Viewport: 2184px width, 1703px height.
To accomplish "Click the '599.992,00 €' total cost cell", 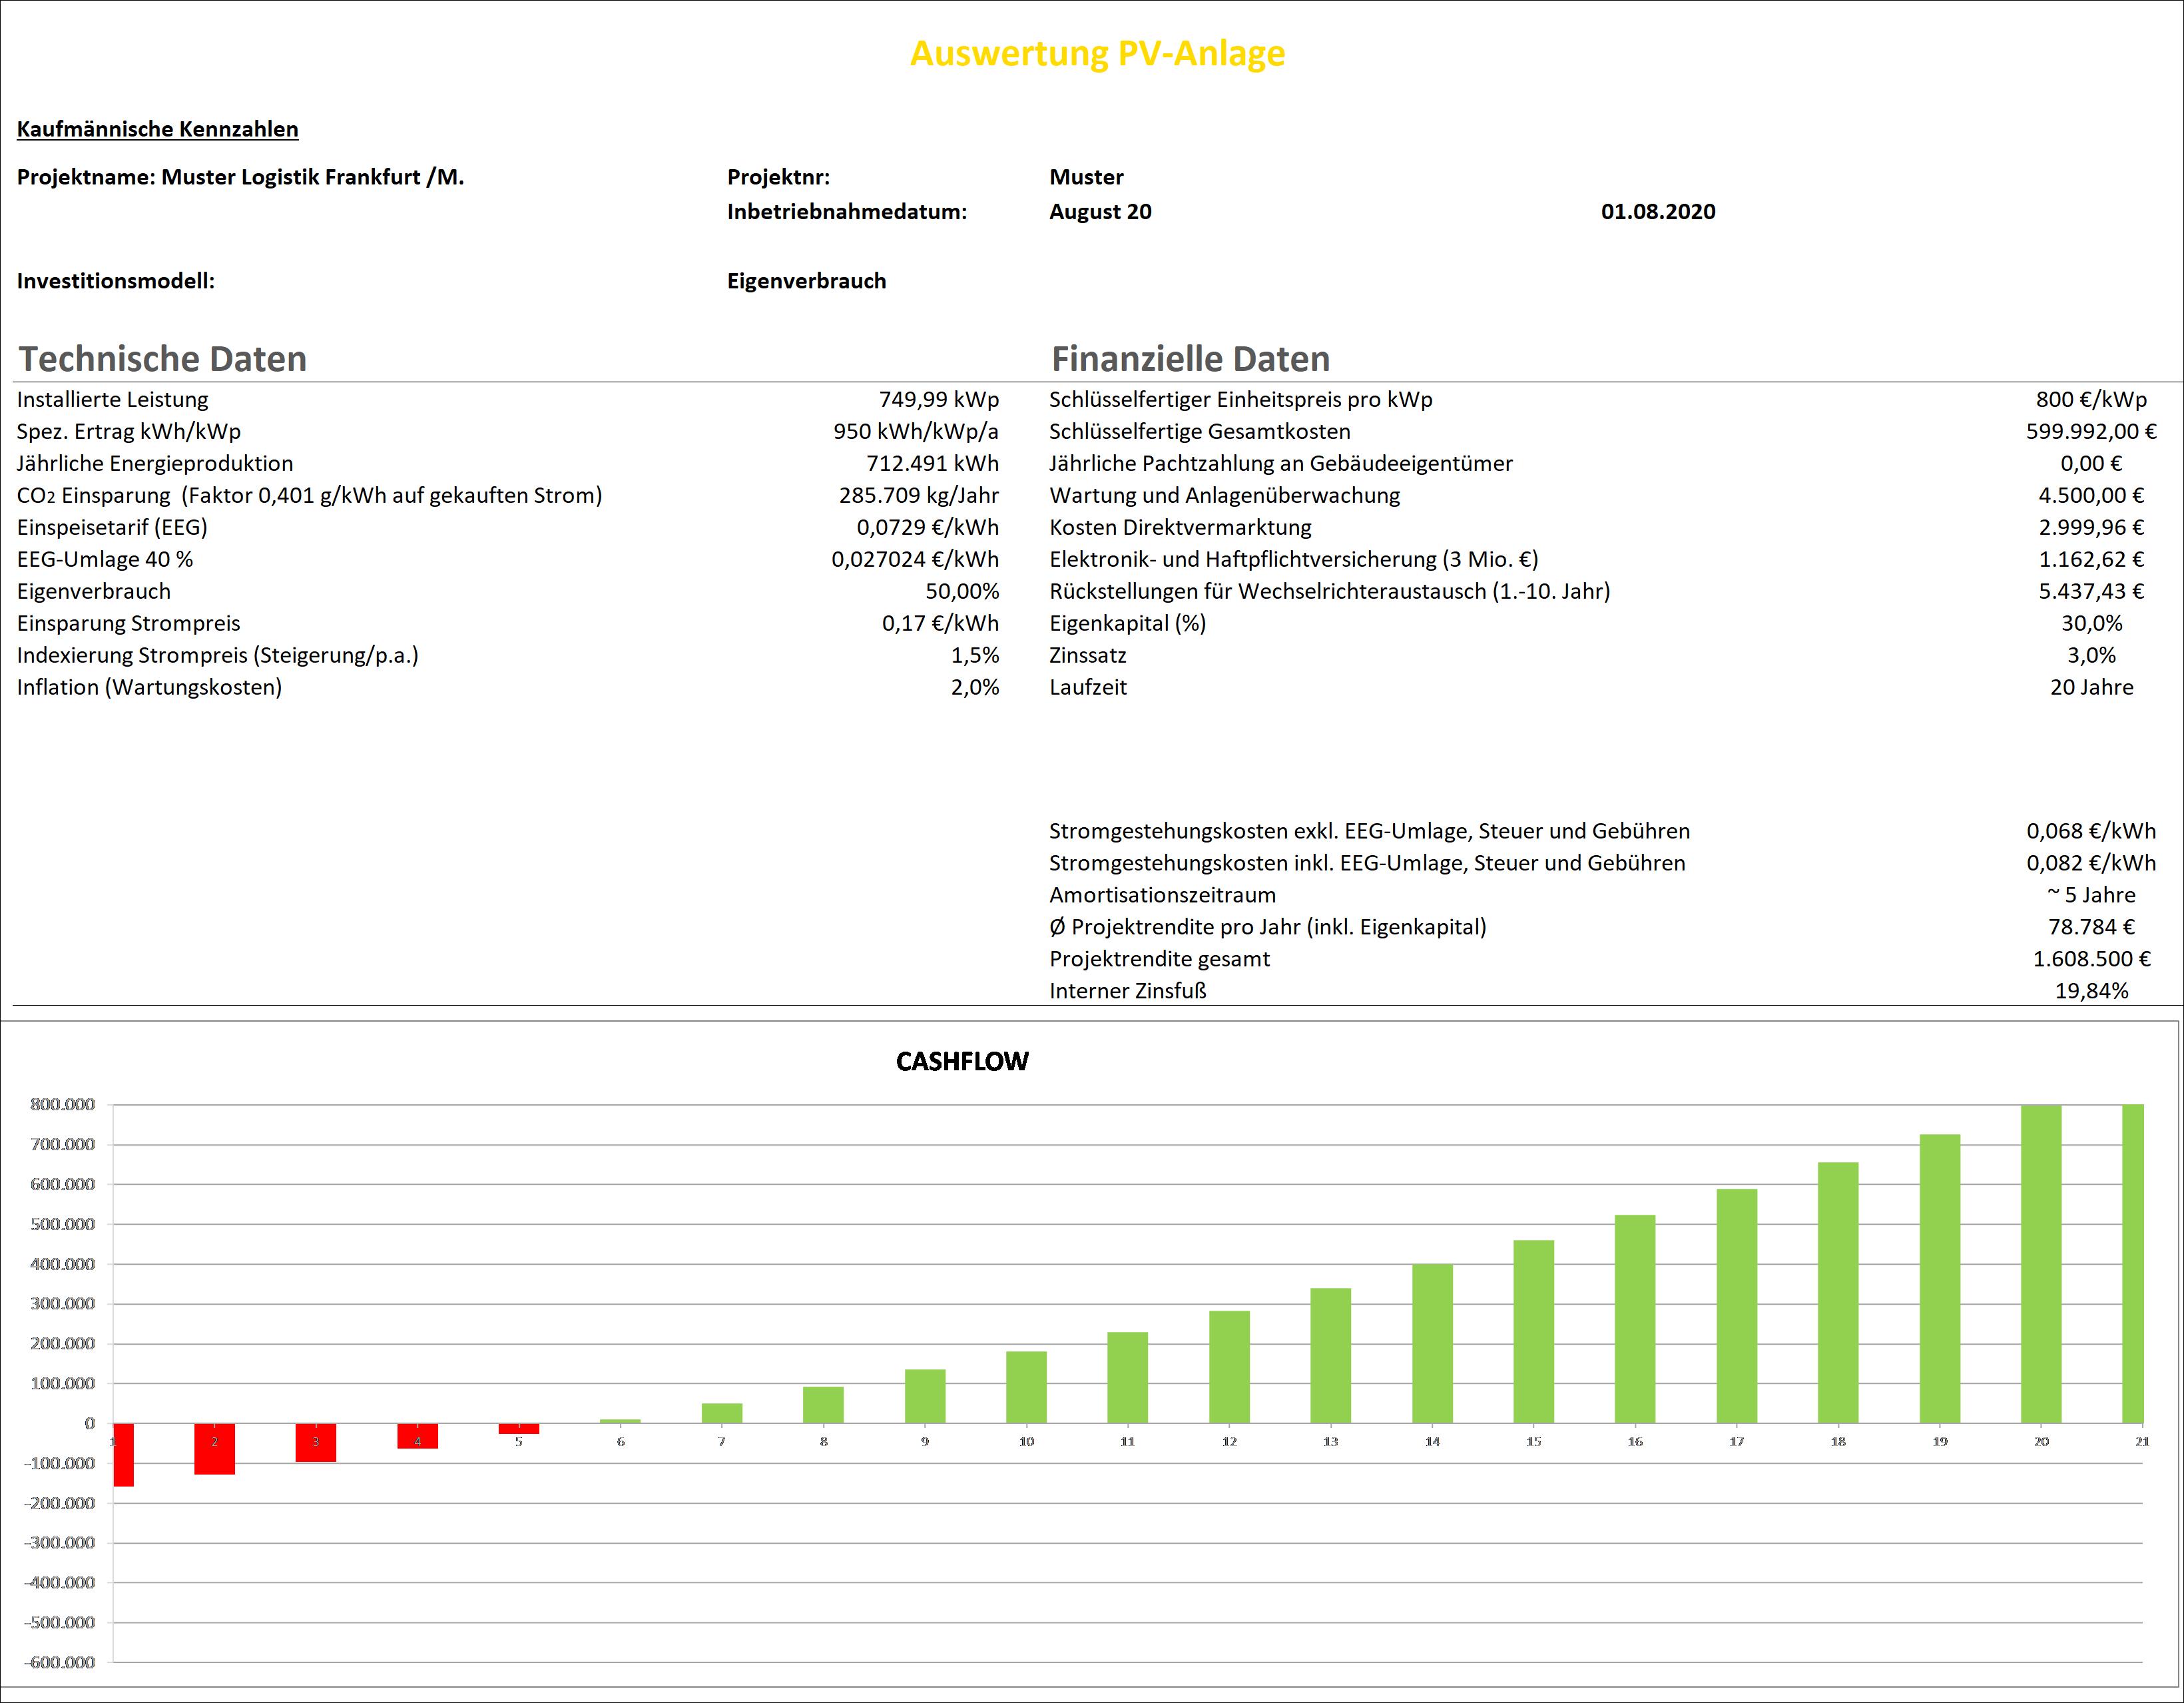I will (x=2091, y=431).
